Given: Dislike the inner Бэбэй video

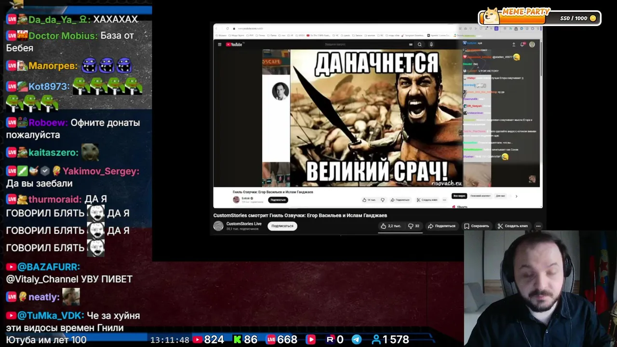Looking at the screenshot, I should click(383, 200).
